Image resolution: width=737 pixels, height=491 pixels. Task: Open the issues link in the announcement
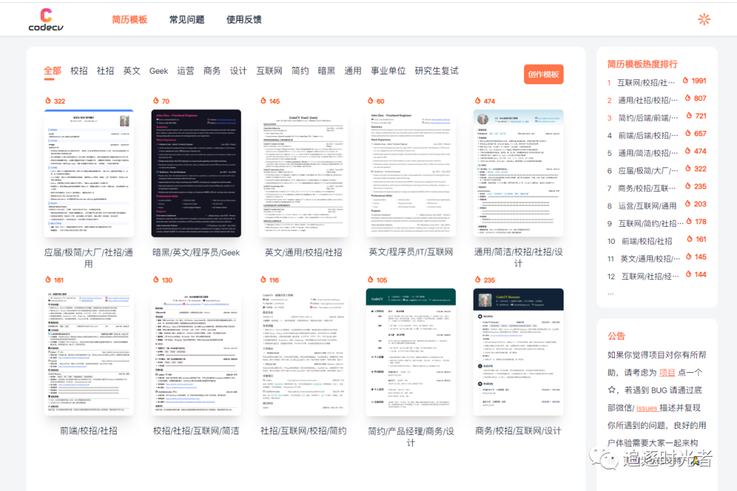tap(647, 408)
